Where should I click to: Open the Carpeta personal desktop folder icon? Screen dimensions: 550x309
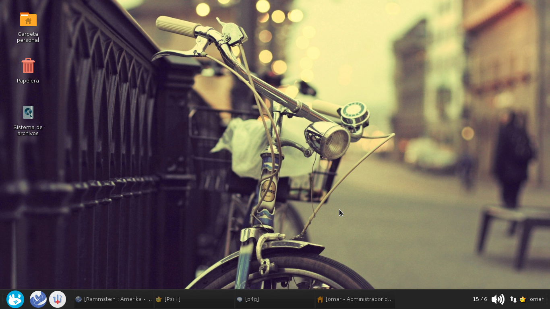click(28, 19)
